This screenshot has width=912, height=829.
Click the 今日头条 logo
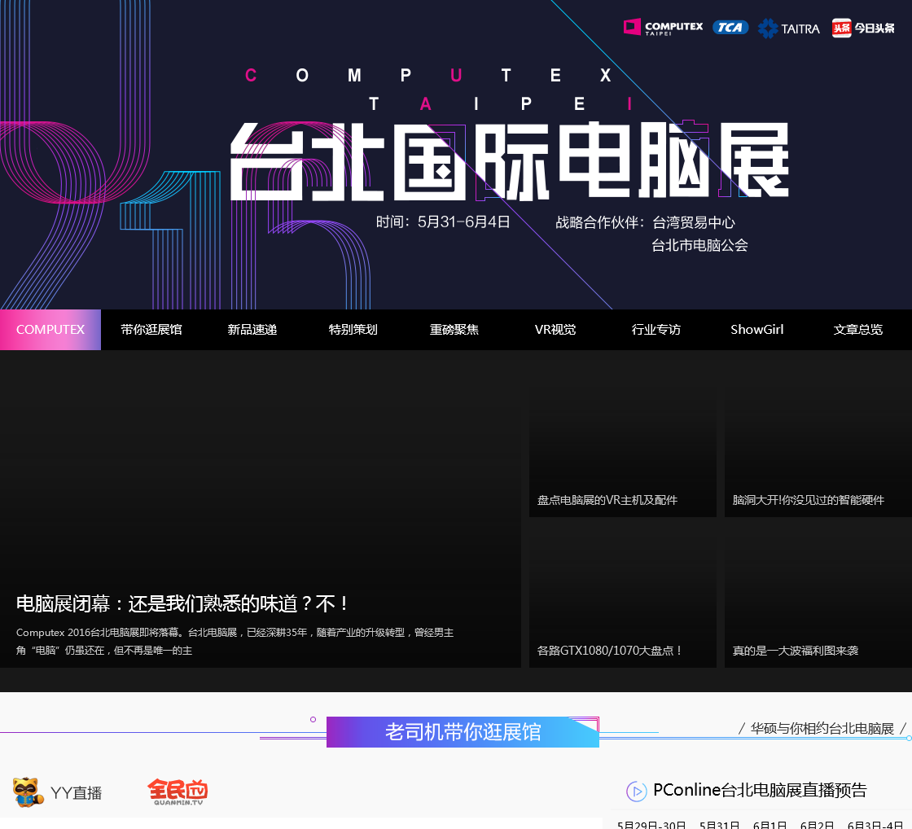863,28
